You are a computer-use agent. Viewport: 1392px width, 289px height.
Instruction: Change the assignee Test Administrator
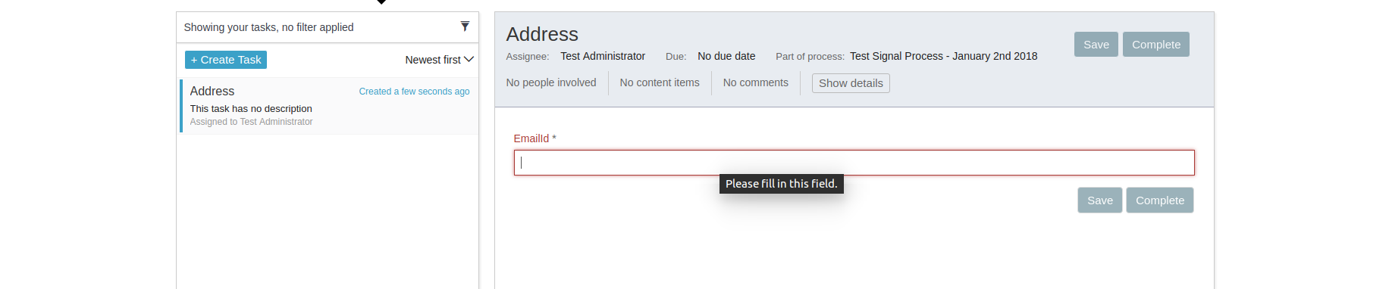click(x=603, y=56)
